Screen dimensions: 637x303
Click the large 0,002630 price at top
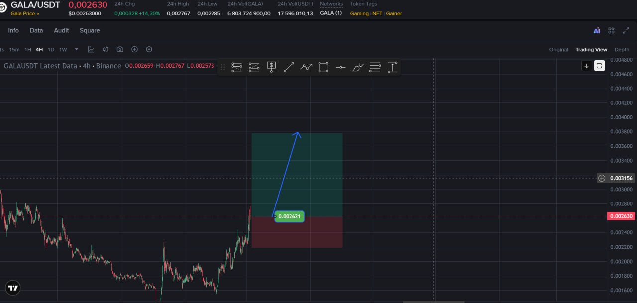tap(88, 5)
